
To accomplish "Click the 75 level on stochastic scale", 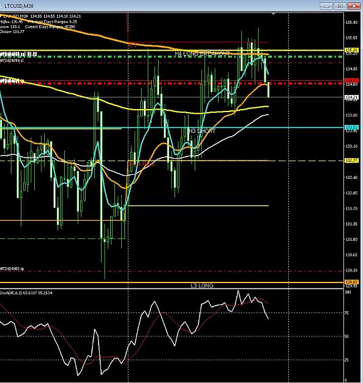I will point(346,313).
